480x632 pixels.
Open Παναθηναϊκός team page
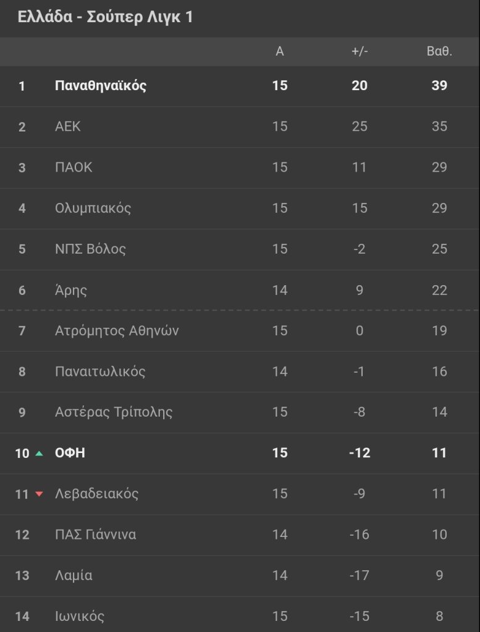point(101,86)
